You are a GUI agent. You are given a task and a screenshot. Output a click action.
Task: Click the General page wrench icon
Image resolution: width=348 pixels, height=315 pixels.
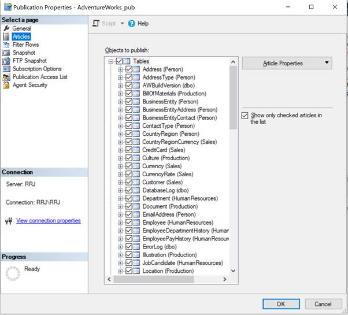(x=6, y=28)
